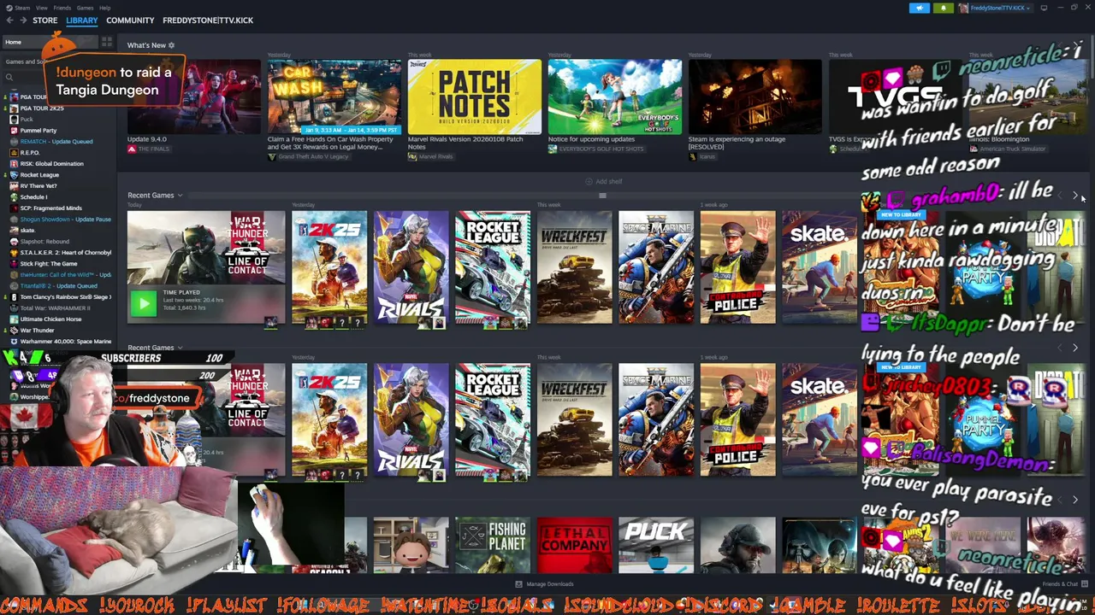Viewport: 1095px width, 615px height.
Task: Open What's New settings gear
Action: pyautogui.click(x=171, y=45)
